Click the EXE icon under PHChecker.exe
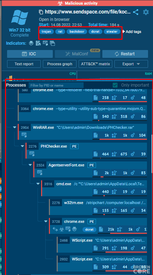Screen dimensions: 153x275 tap(32, 154)
